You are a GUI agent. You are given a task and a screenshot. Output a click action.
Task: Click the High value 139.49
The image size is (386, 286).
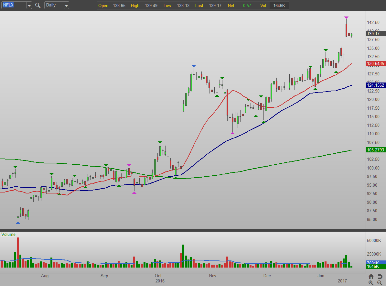(151, 5)
